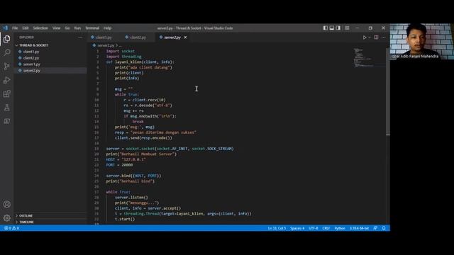Split the editor to the right
The image size is (454, 255).
pos(376,38)
